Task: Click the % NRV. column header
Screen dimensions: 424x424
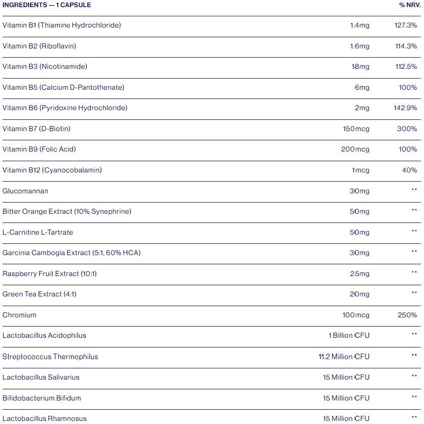Action: [410, 5]
